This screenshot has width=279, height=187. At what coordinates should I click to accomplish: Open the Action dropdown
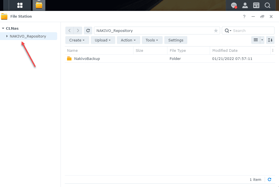(x=128, y=40)
